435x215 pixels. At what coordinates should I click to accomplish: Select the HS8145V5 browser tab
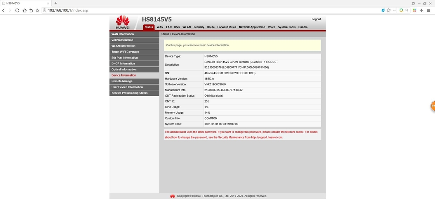point(26,3)
